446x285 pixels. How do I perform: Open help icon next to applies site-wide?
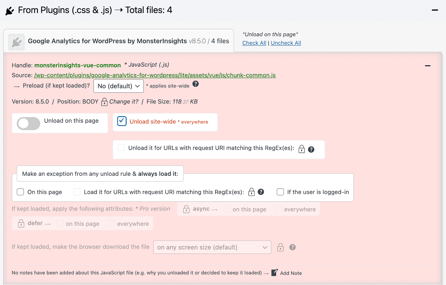196,84
